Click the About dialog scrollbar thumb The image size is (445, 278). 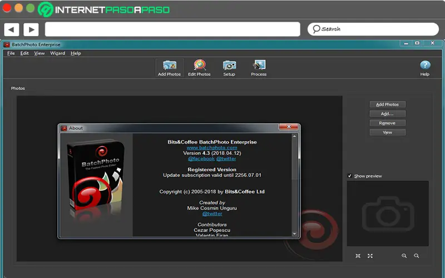[x=295, y=160]
